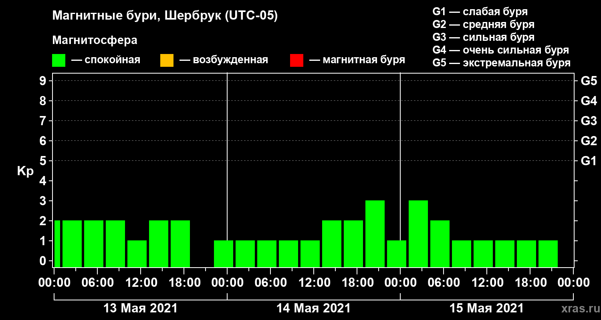
Task: Click the 'Kp' vertical axis title
Action: coord(25,171)
